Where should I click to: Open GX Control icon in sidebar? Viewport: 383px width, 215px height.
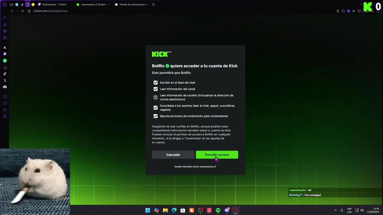5,18
